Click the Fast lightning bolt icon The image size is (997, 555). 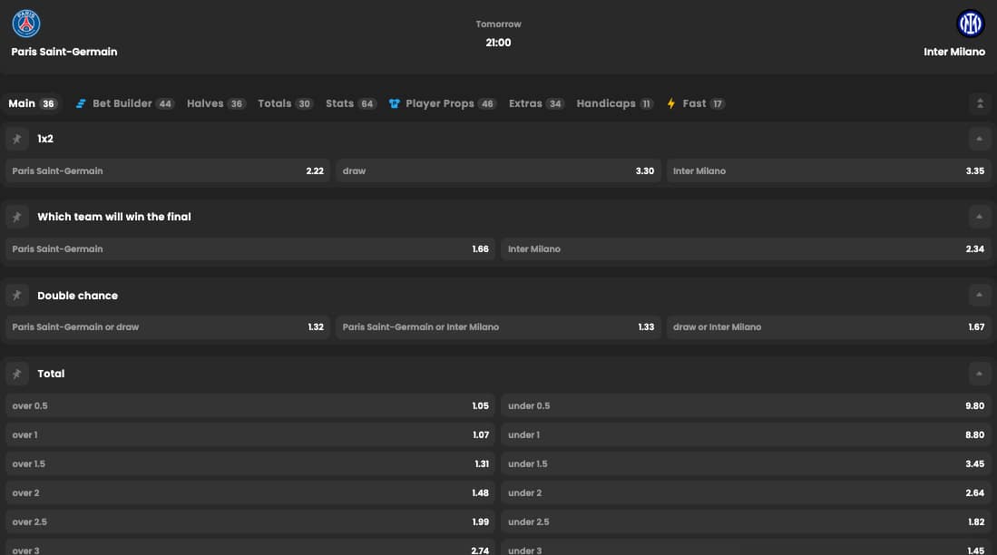(670, 103)
